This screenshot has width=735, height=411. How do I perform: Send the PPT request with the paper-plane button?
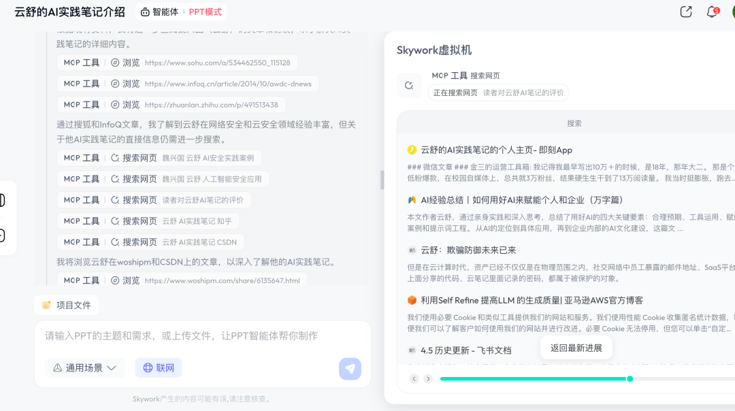[350, 369]
